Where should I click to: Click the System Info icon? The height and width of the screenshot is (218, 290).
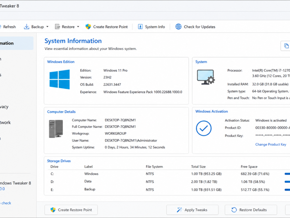point(140,27)
